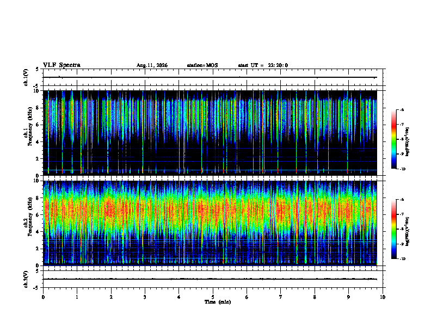The height and width of the screenshot is (333, 431).
Task: Click the ch.1 frequency axis "8" tick label
Action: tap(38, 108)
